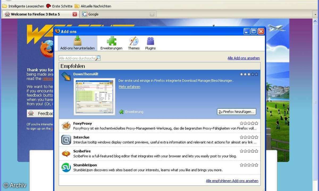Open the Plugins section
The image size is (319, 191).
[x=150, y=43]
